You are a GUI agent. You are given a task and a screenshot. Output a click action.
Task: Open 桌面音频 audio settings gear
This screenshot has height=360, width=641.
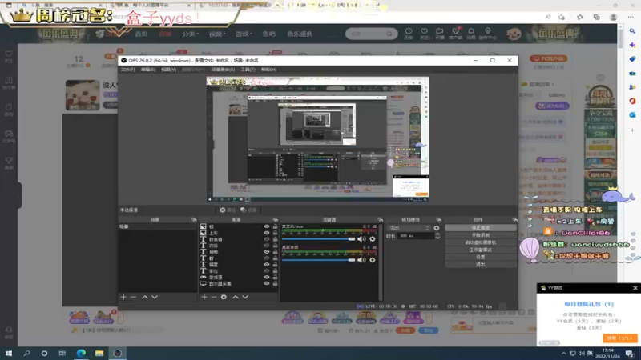pyautogui.click(x=373, y=259)
